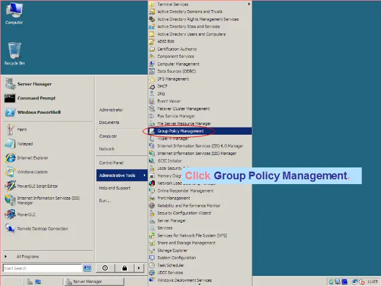Open Reliability and Performance Monitor
Viewport: 381px width, 286px height.
200,206
